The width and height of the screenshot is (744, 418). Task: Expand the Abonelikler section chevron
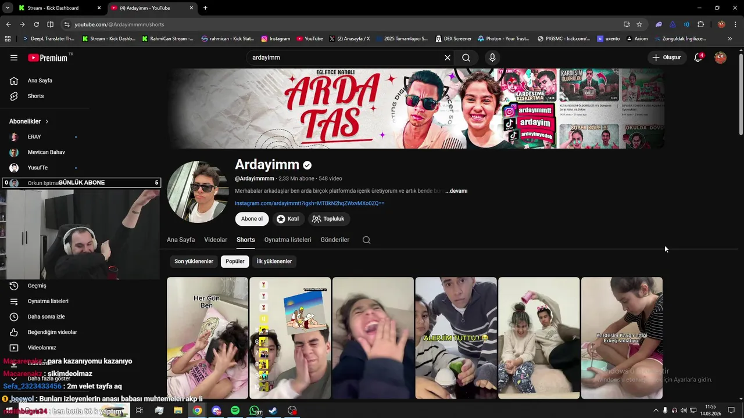point(47,121)
